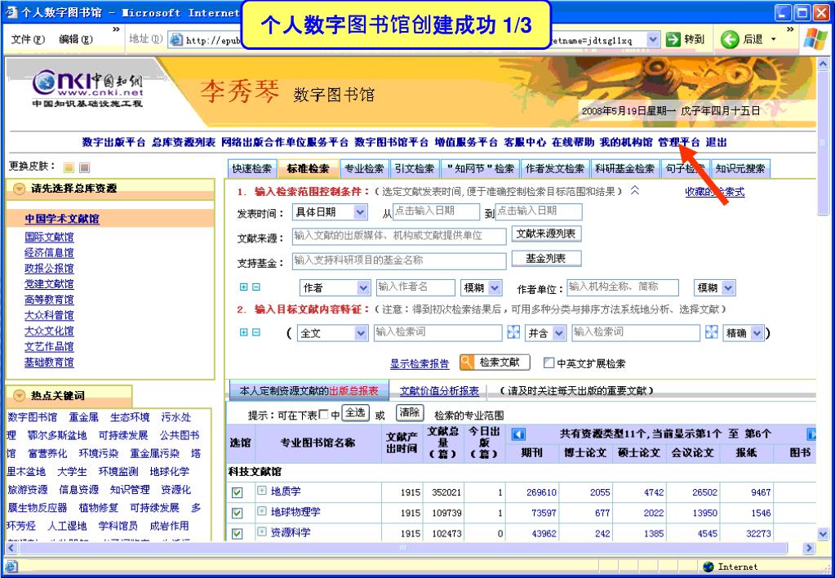Add an author row with plus icon
Image resolution: width=835 pixels, height=578 pixels.
(243, 287)
